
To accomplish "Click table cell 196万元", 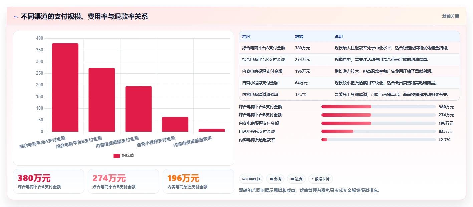I will click(x=302, y=71).
